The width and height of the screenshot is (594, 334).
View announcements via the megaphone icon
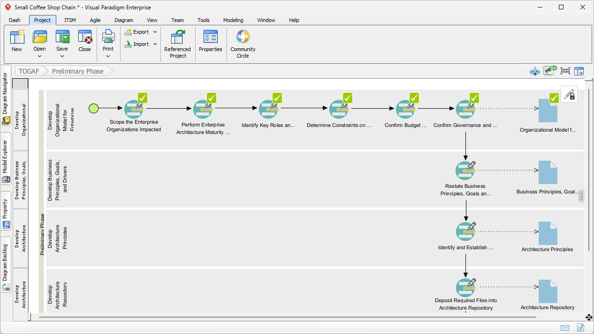pyautogui.click(x=548, y=71)
